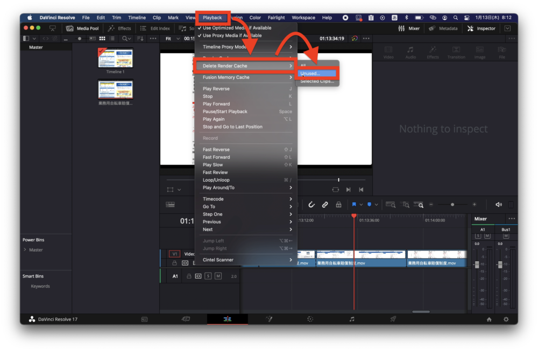Image resolution: width=538 pixels, height=351 pixels.
Task: Expand the Cintel Scanner submenu
Action: [x=245, y=260]
